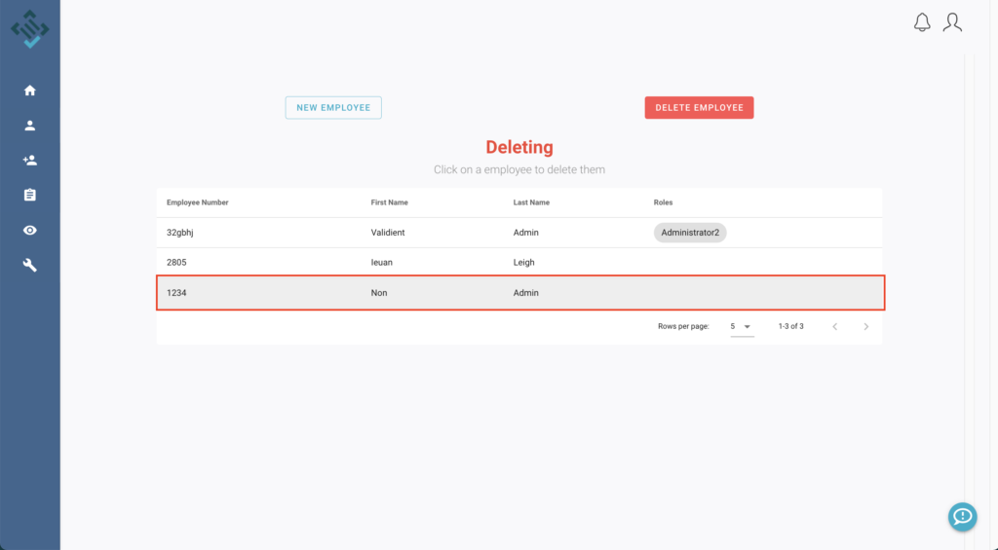The image size is (998, 550).
Task: Open the Home page from the sidebar
Action: coord(30,91)
